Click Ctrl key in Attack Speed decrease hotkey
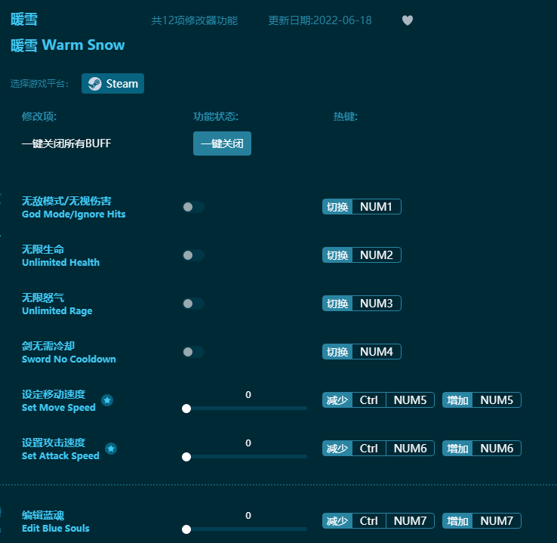The width and height of the screenshot is (557, 543). point(369,449)
